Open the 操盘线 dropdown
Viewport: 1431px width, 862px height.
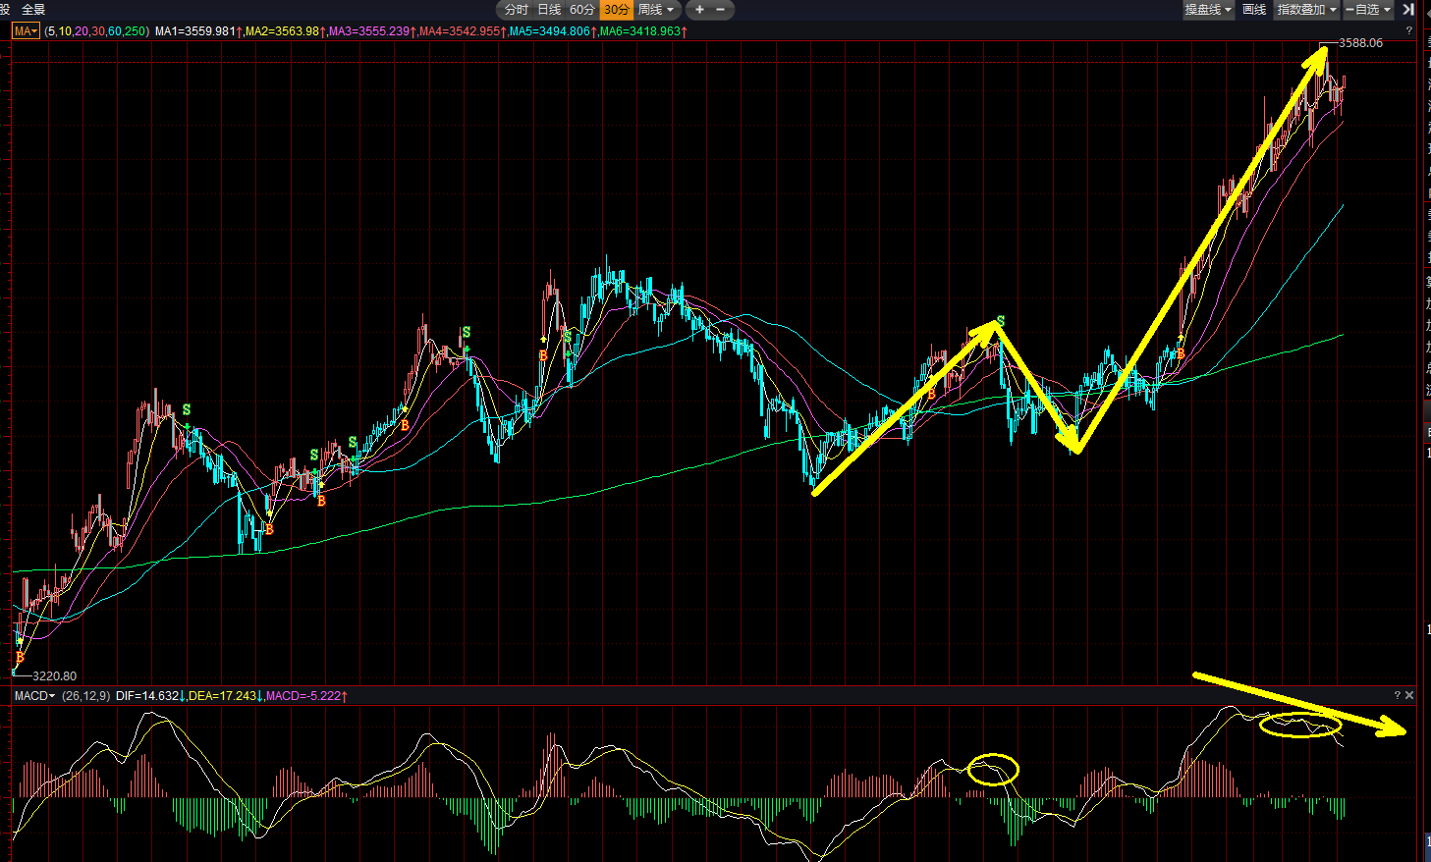(x=1208, y=10)
